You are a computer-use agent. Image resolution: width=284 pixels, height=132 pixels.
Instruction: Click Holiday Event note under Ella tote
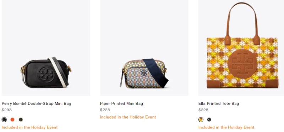[226, 127]
